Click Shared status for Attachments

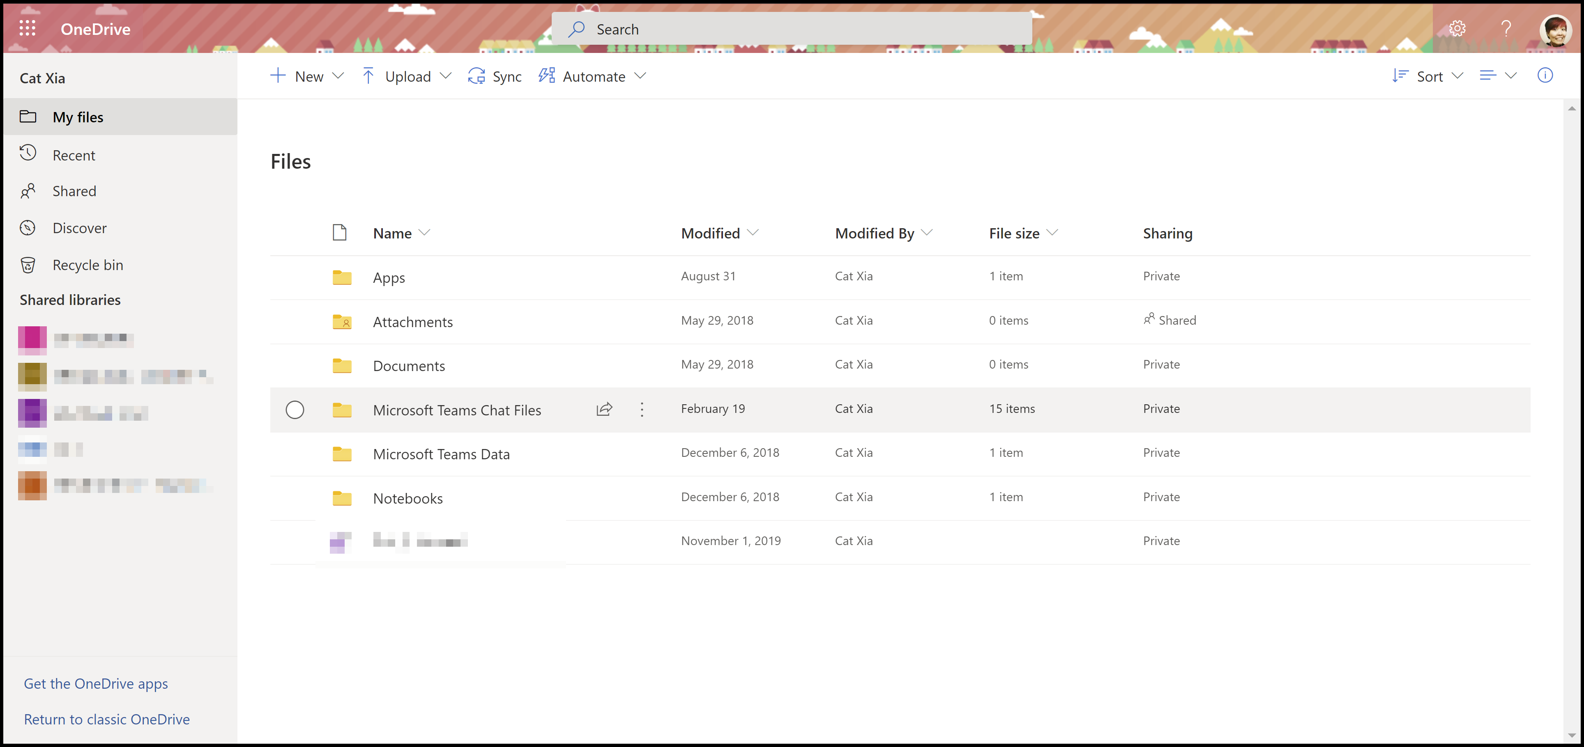click(x=1170, y=320)
